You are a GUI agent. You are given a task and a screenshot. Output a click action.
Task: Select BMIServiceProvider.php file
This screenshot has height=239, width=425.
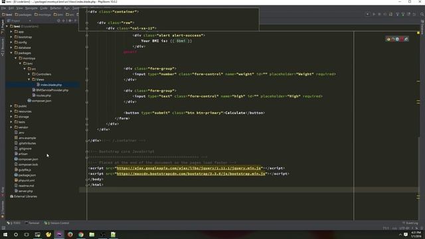[x=52, y=90]
